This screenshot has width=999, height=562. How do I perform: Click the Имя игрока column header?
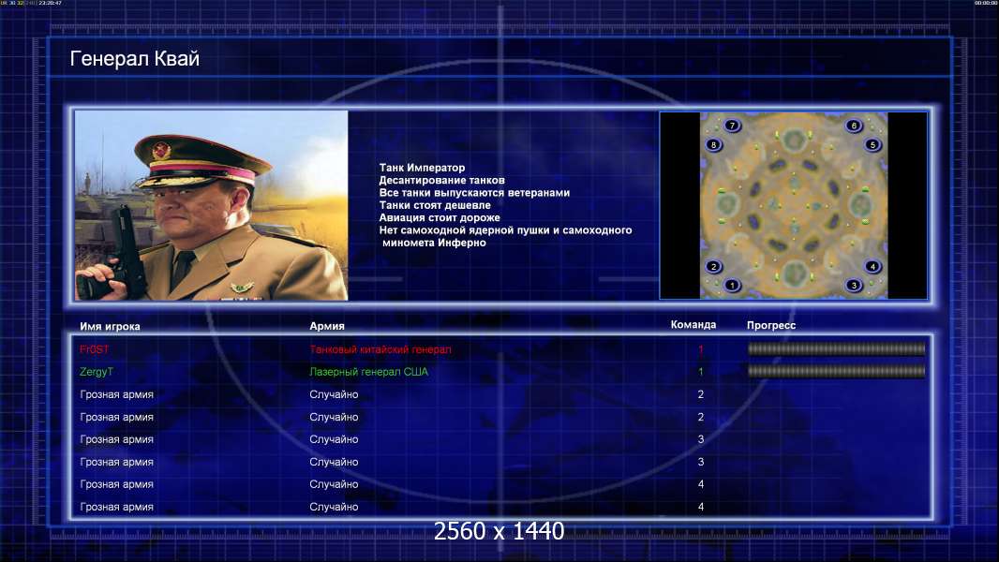click(110, 326)
